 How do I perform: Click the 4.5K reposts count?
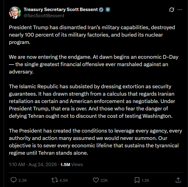coord(64,181)
